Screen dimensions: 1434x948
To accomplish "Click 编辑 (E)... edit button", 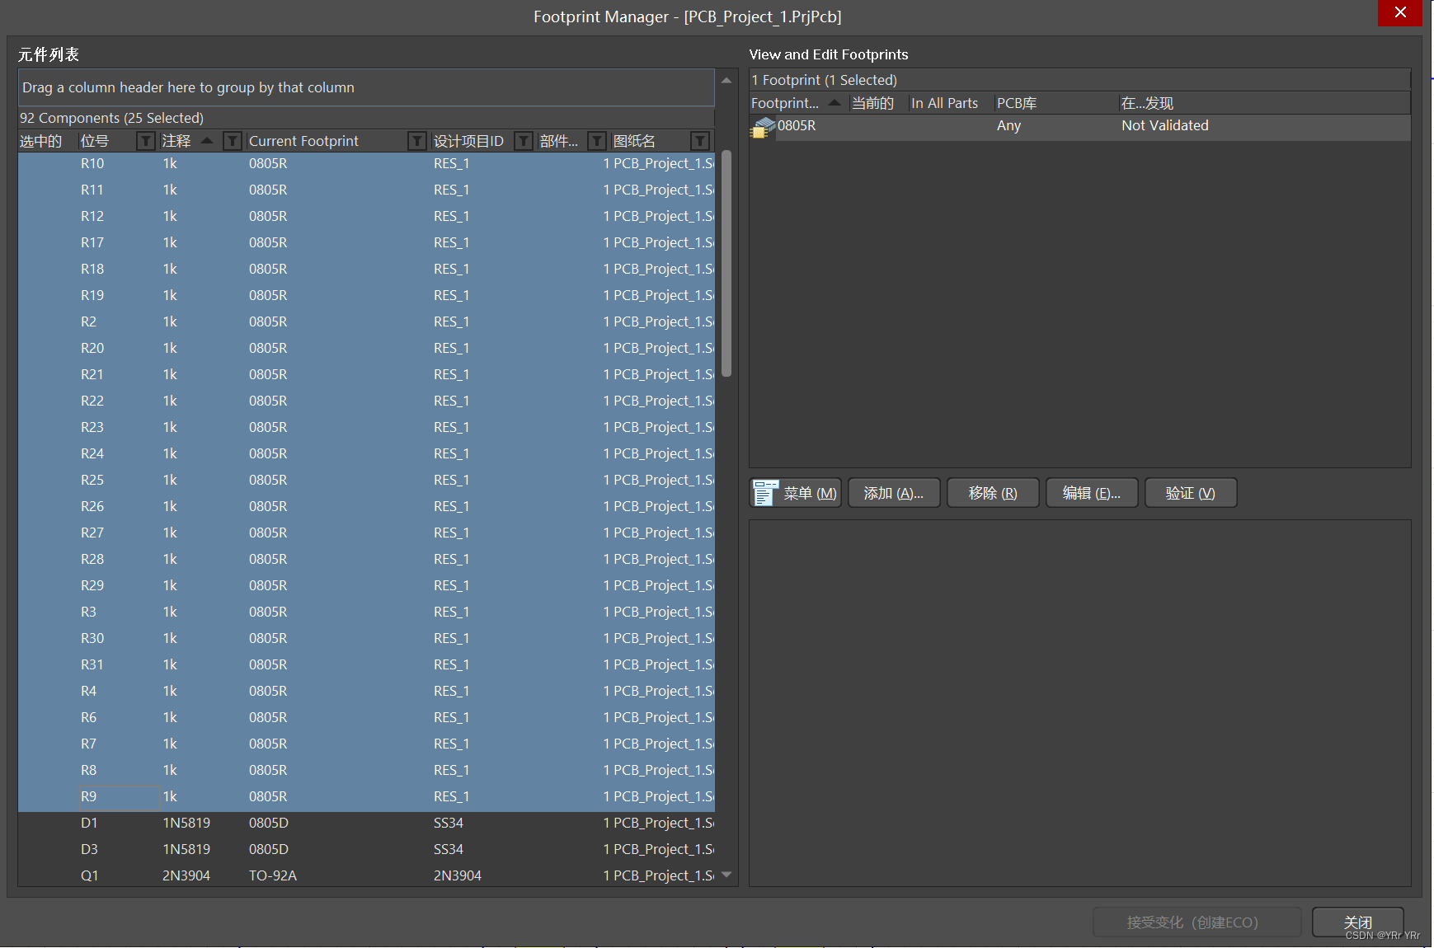I will [1092, 493].
